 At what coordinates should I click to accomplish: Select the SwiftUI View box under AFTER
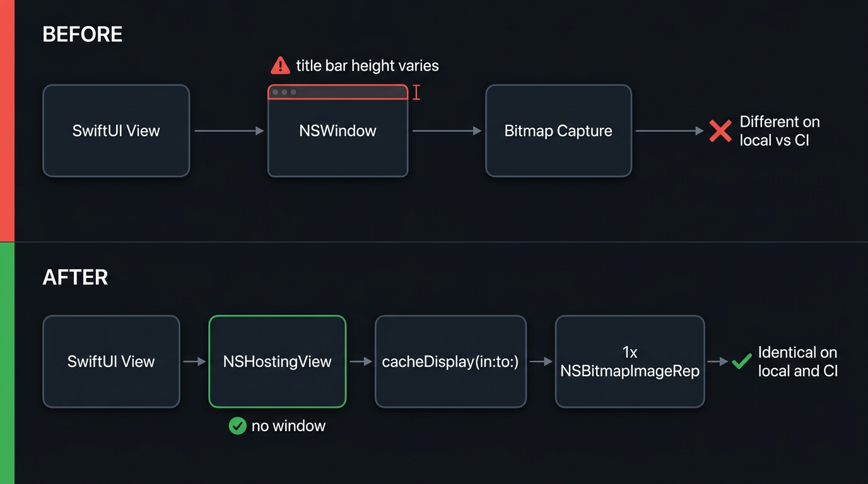point(111,362)
